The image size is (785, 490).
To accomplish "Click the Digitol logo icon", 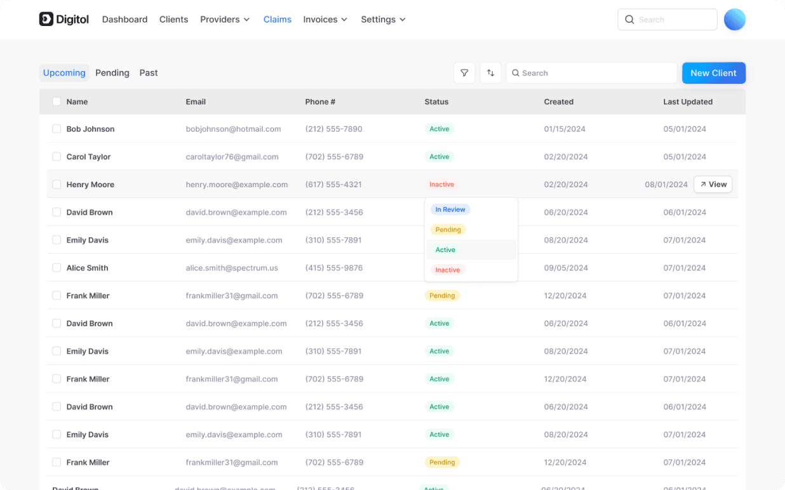I will [x=46, y=19].
